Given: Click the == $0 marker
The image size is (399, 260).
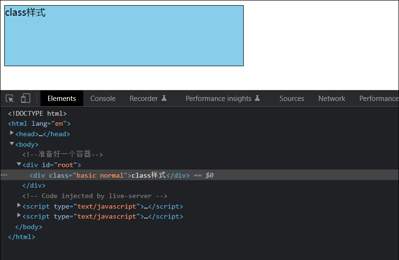Looking at the screenshot, I should [x=204, y=175].
